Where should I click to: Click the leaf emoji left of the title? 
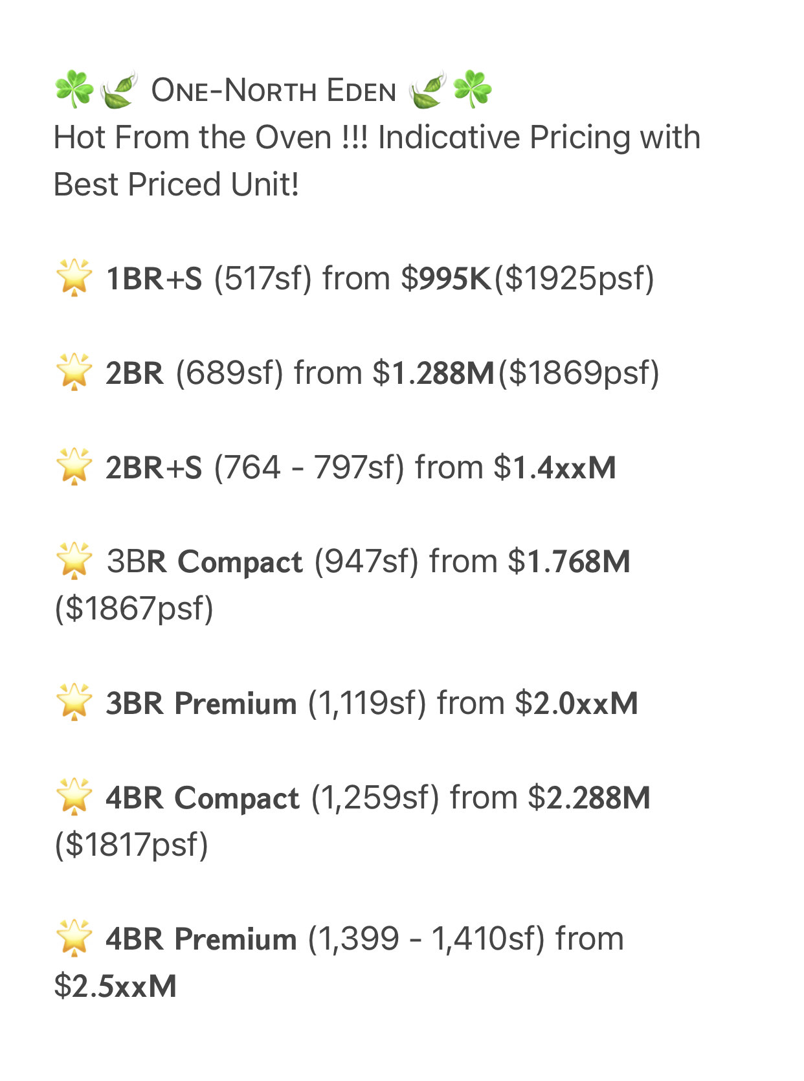point(117,89)
